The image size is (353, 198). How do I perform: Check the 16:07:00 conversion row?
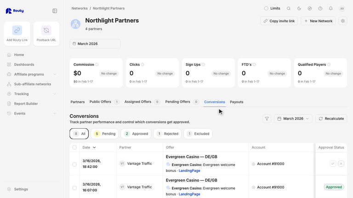pyautogui.click(x=74, y=188)
